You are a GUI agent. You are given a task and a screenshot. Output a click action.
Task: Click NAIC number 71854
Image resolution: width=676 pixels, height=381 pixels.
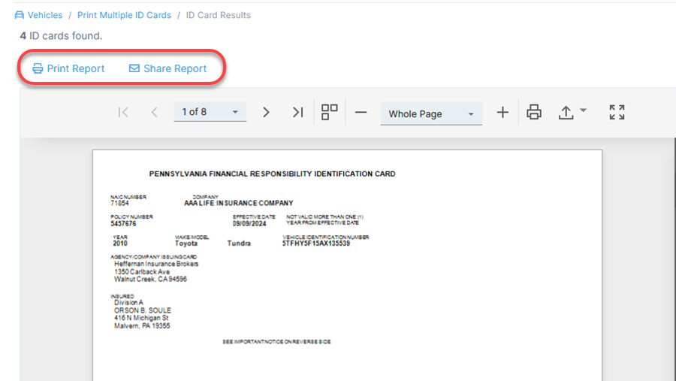[x=119, y=203]
